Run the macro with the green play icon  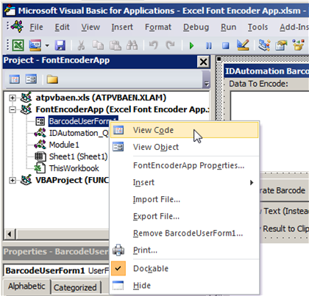point(191,46)
